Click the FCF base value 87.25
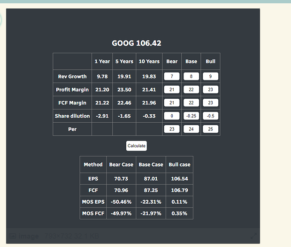This screenshot has height=247, width=291. pos(151,190)
